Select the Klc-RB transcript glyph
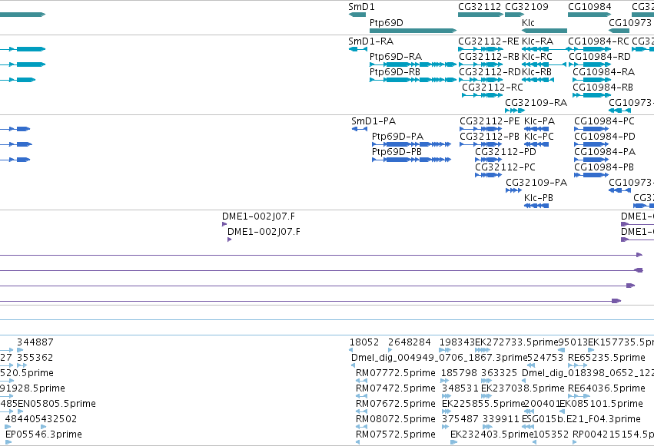Viewport: 654px width, 446px height. pos(538,80)
